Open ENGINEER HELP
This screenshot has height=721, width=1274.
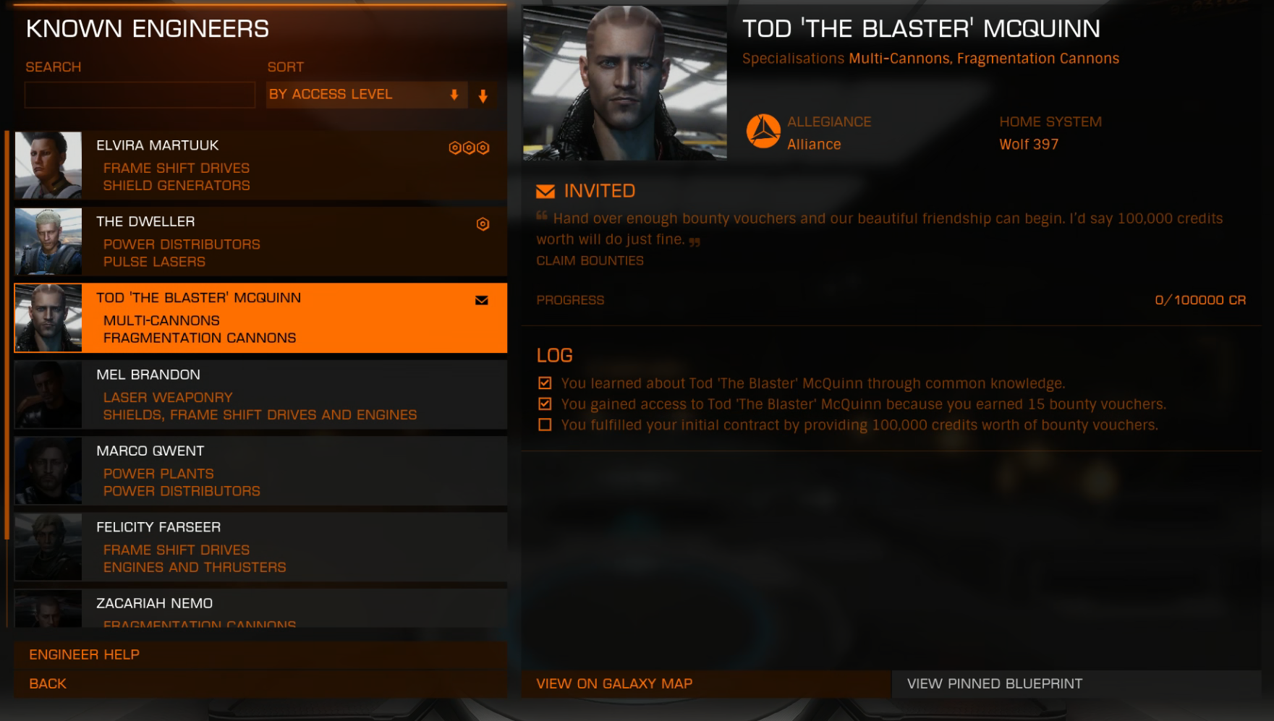[x=260, y=654]
